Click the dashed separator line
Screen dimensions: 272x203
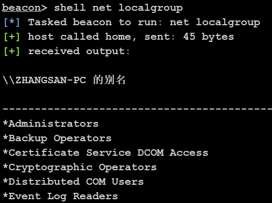pos(138,108)
